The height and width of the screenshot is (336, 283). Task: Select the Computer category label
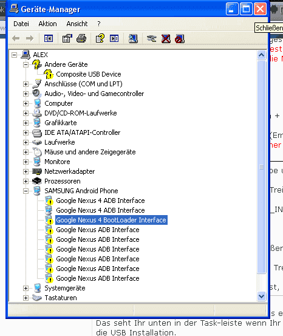pyautogui.click(x=59, y=103)
